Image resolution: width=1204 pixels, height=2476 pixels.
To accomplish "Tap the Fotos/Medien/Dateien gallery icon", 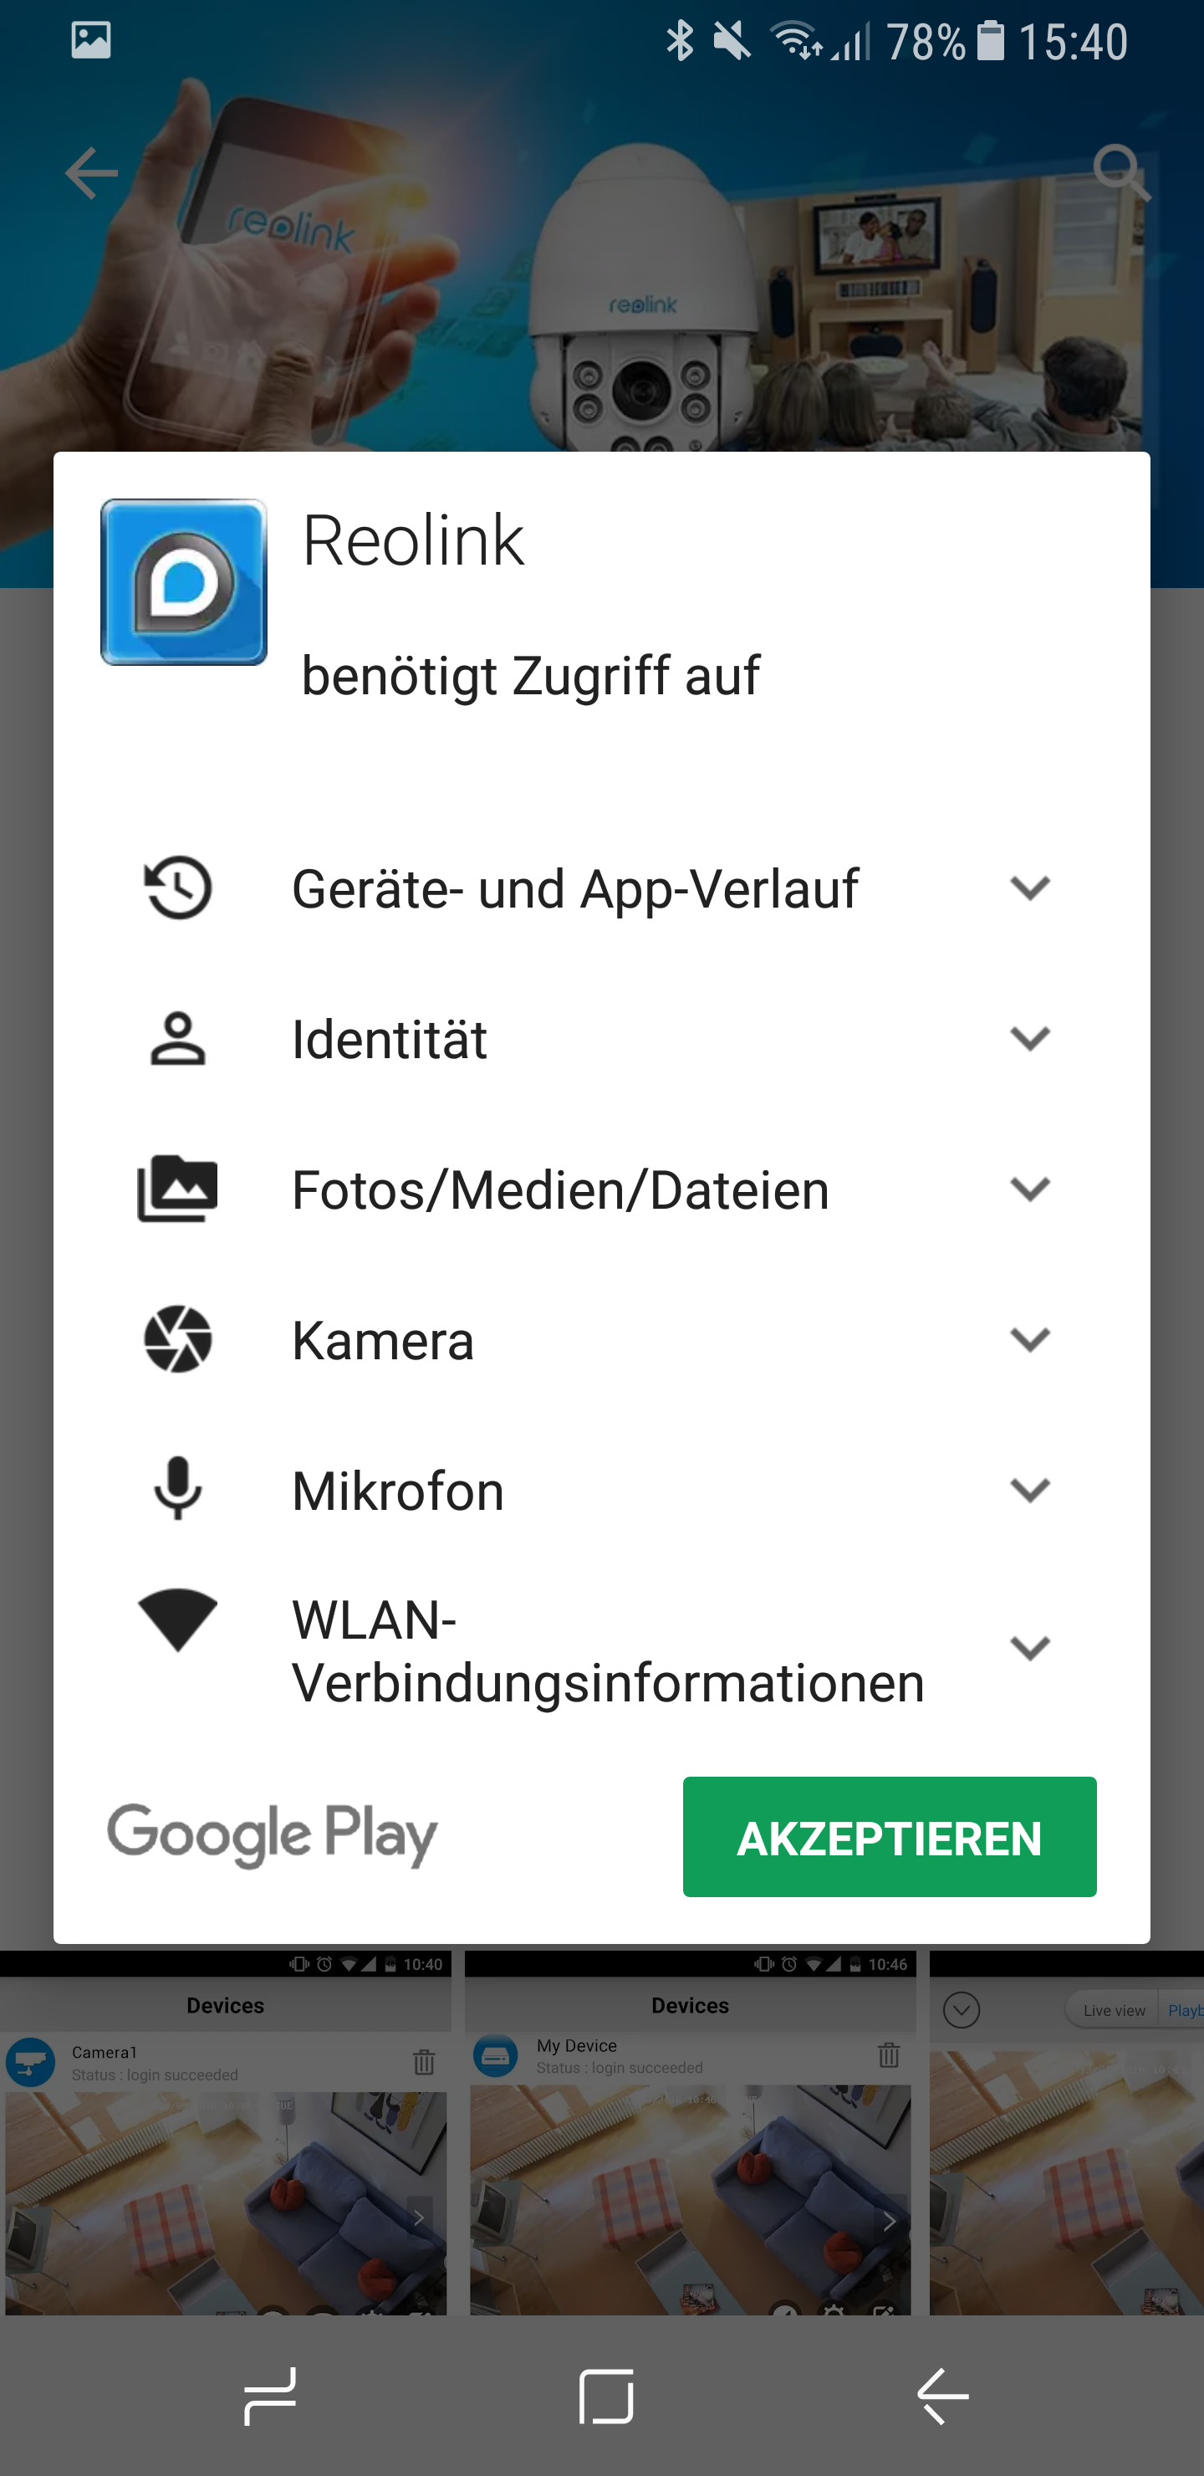I will pyautogui.click(x=178, y=1189).
